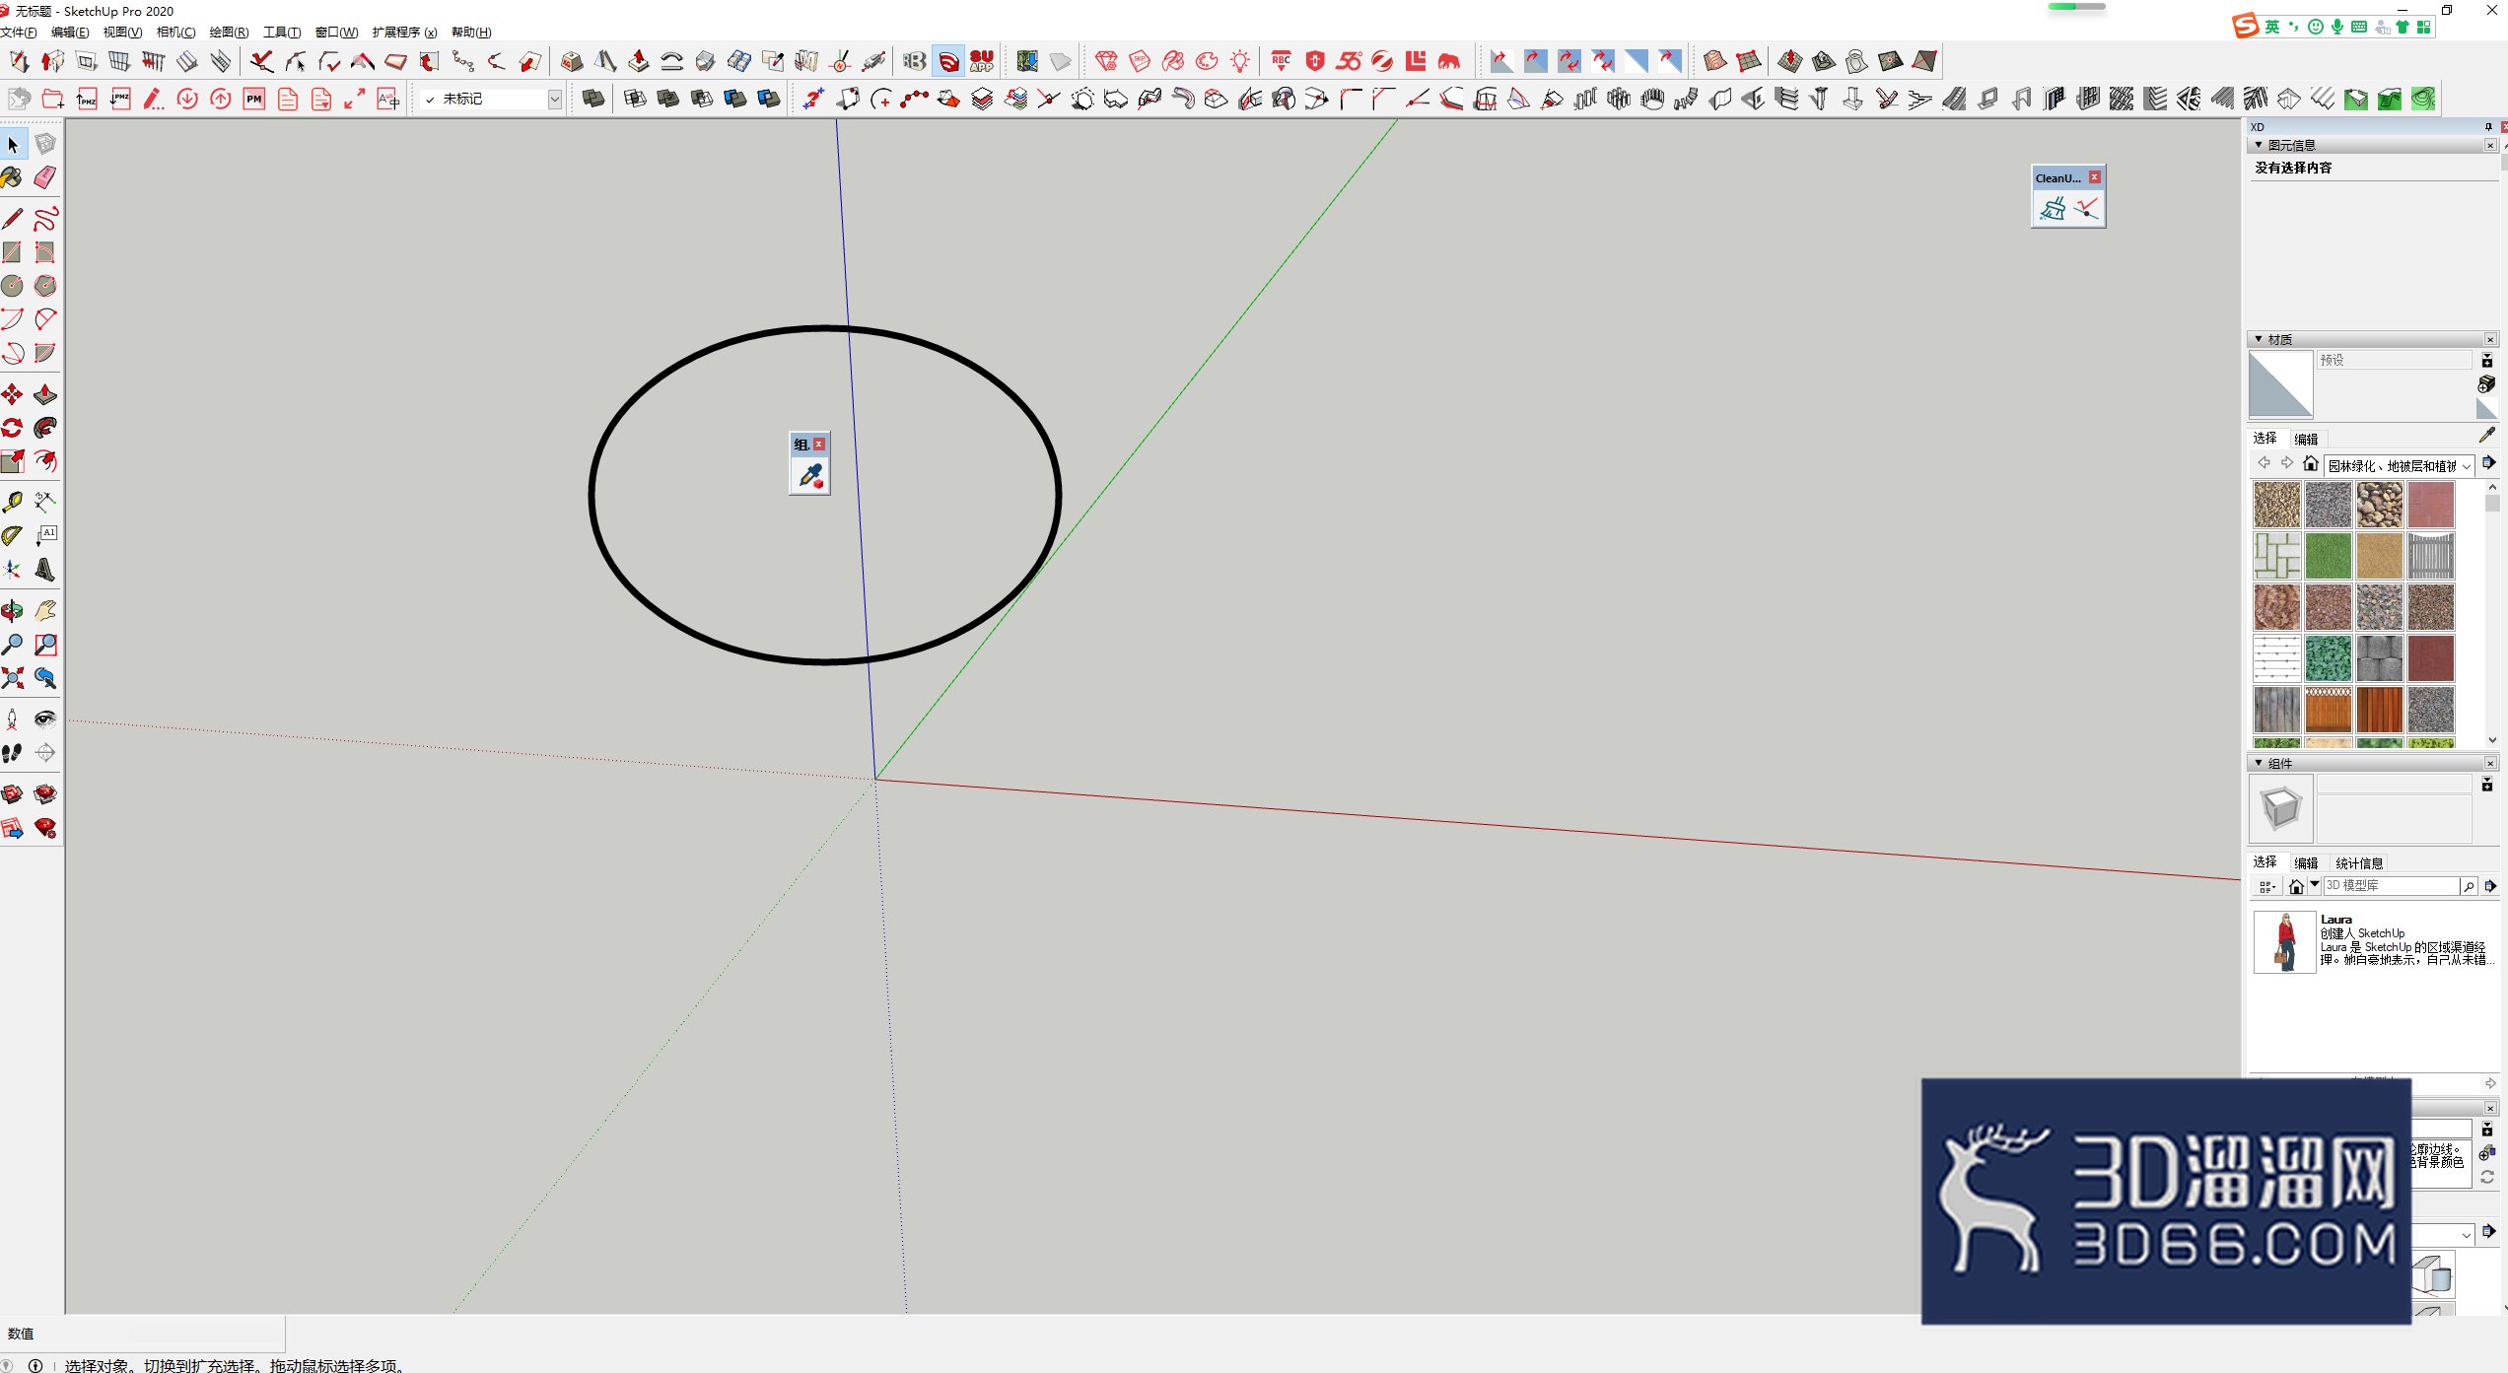The width and height of the screenshot is (2508, 1373).
Task: Open materials details arrow menu
Action: 2488,463
